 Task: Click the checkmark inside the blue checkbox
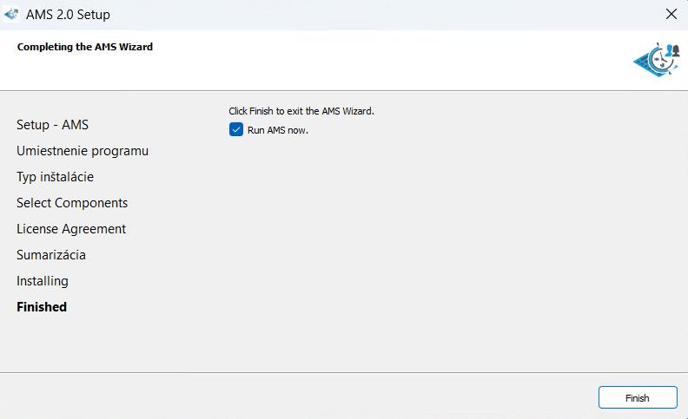(236, 130)
